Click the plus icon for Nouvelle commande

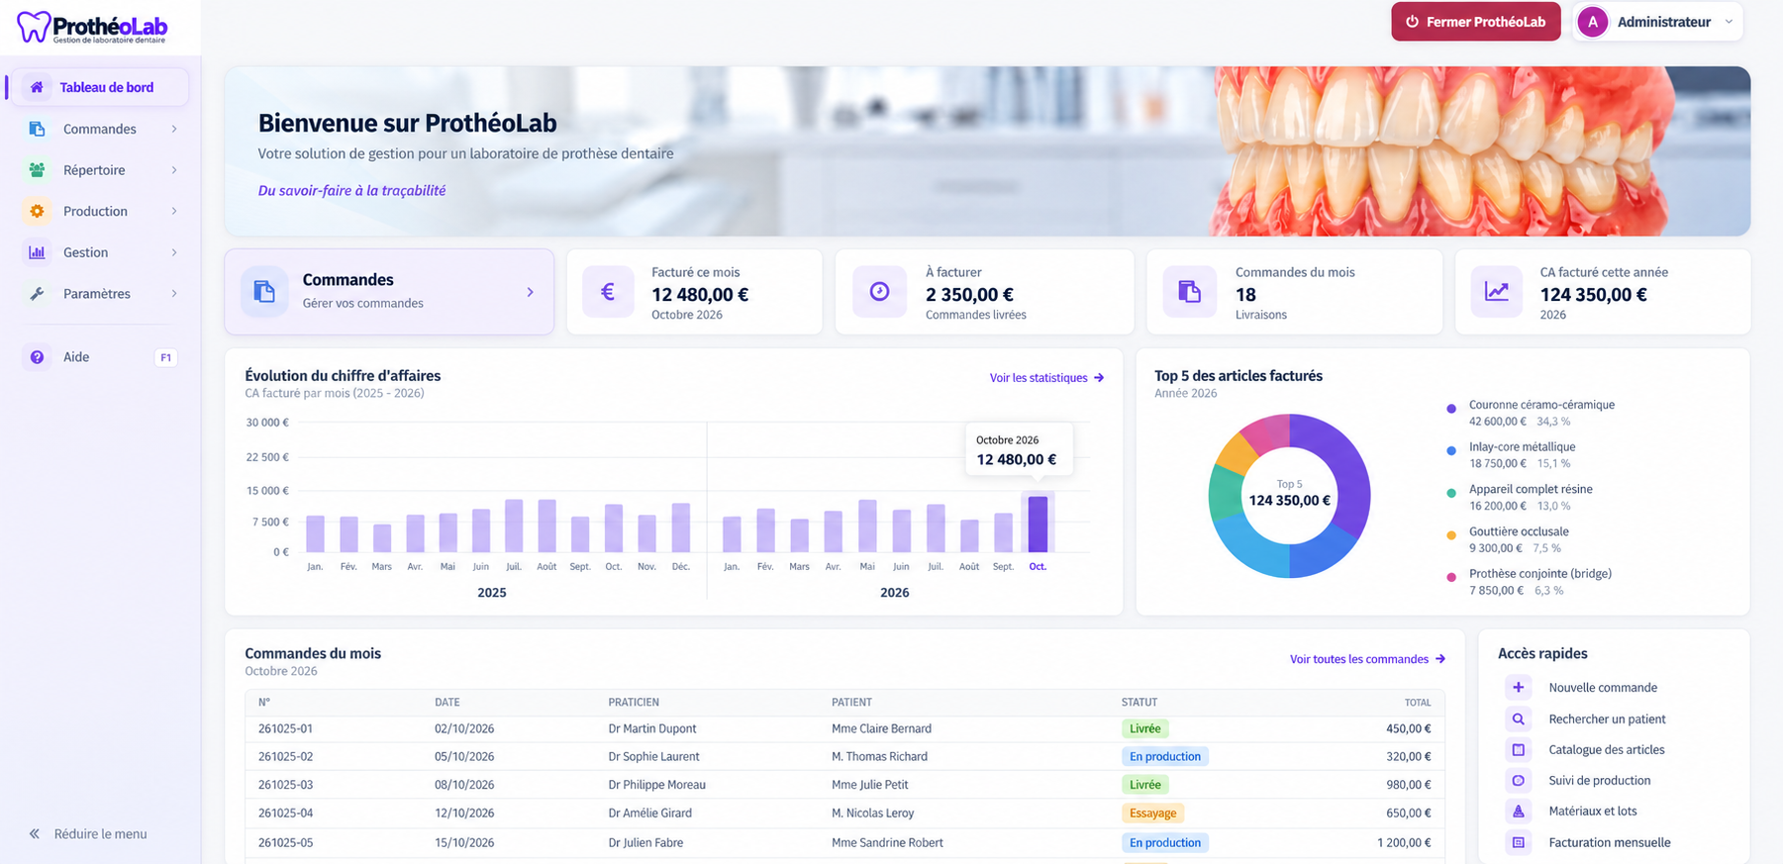(x=1518, y=687)
